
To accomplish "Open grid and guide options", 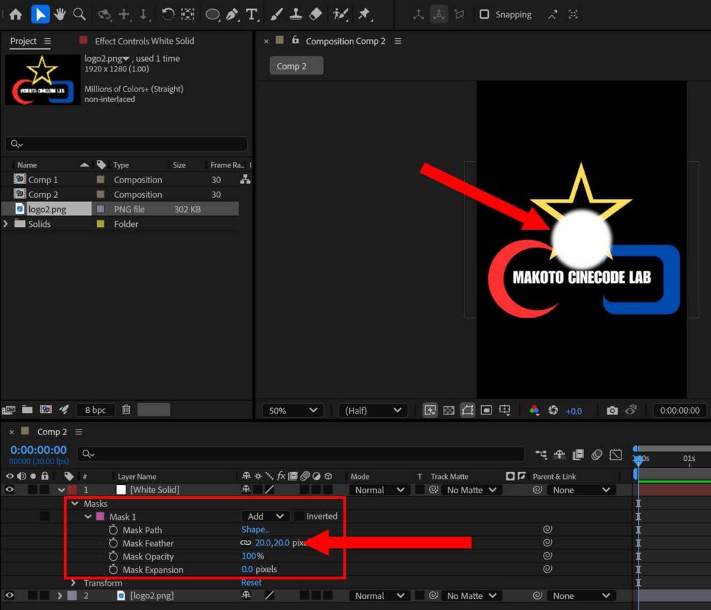I will (505, 411).
